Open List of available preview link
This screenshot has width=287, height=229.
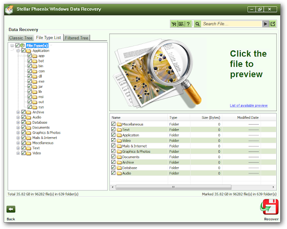coord(248,105)
